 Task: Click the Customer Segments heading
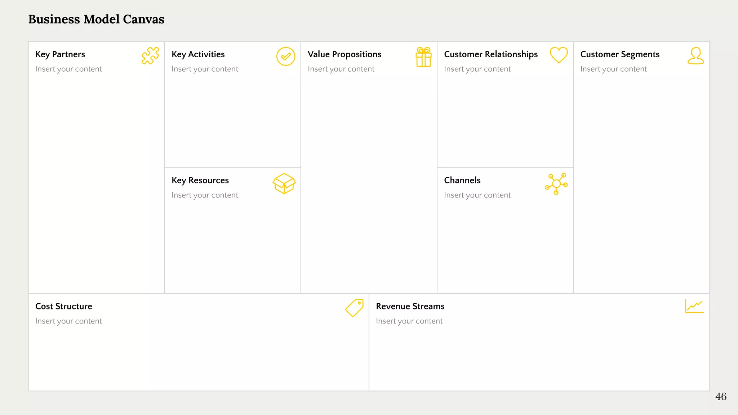[620, 54]
